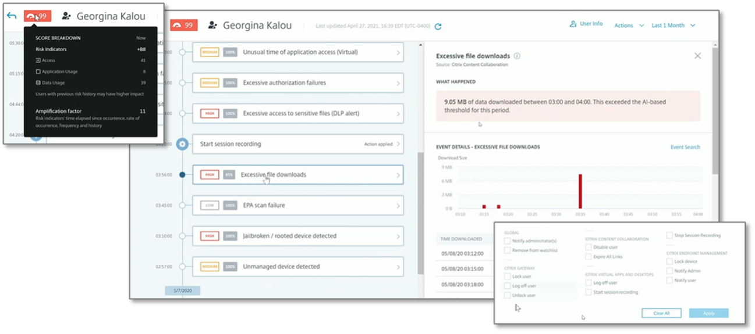The height and width of the screenshot is (334, 755).
Task: Click the Application Usage row in Score Breakdown
Action: coord(91,71)
